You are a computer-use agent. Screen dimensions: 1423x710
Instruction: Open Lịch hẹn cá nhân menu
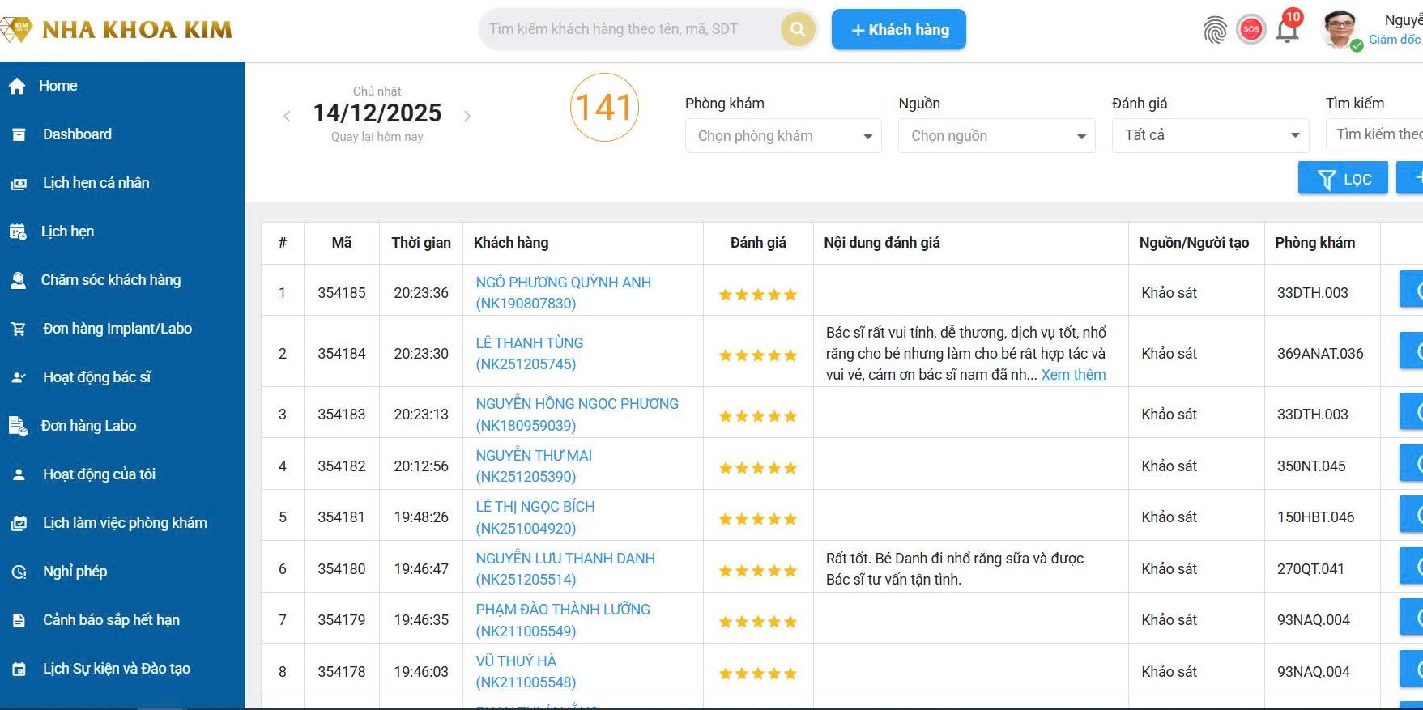tap(96, 183)
